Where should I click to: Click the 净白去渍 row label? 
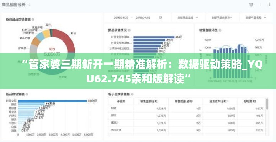116,130
